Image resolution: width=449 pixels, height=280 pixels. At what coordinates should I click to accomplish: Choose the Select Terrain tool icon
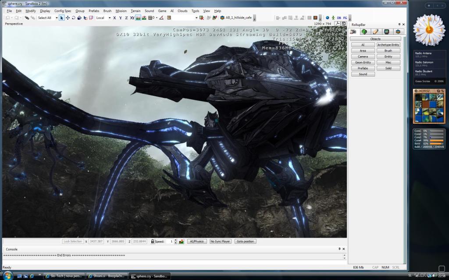pyautogui.click(x=86, y=17)
